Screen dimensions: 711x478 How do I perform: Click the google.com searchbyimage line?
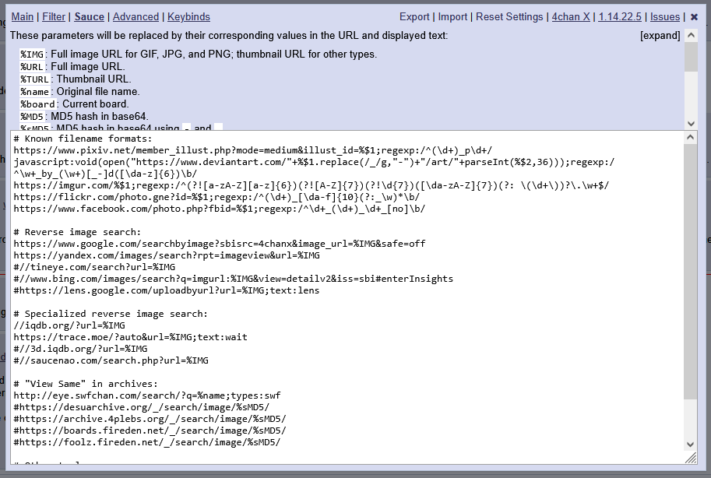(220, 244)
